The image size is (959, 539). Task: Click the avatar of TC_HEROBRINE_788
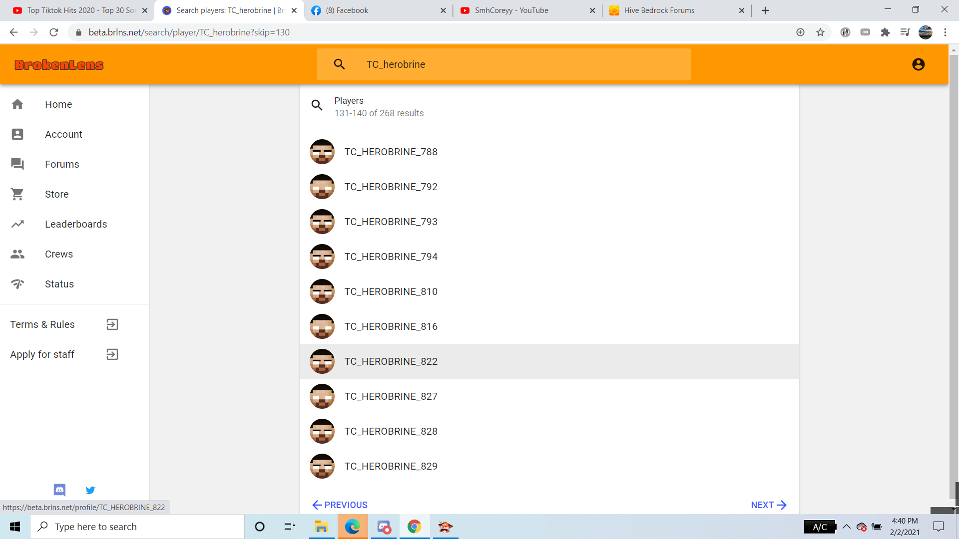pos(322,152)
